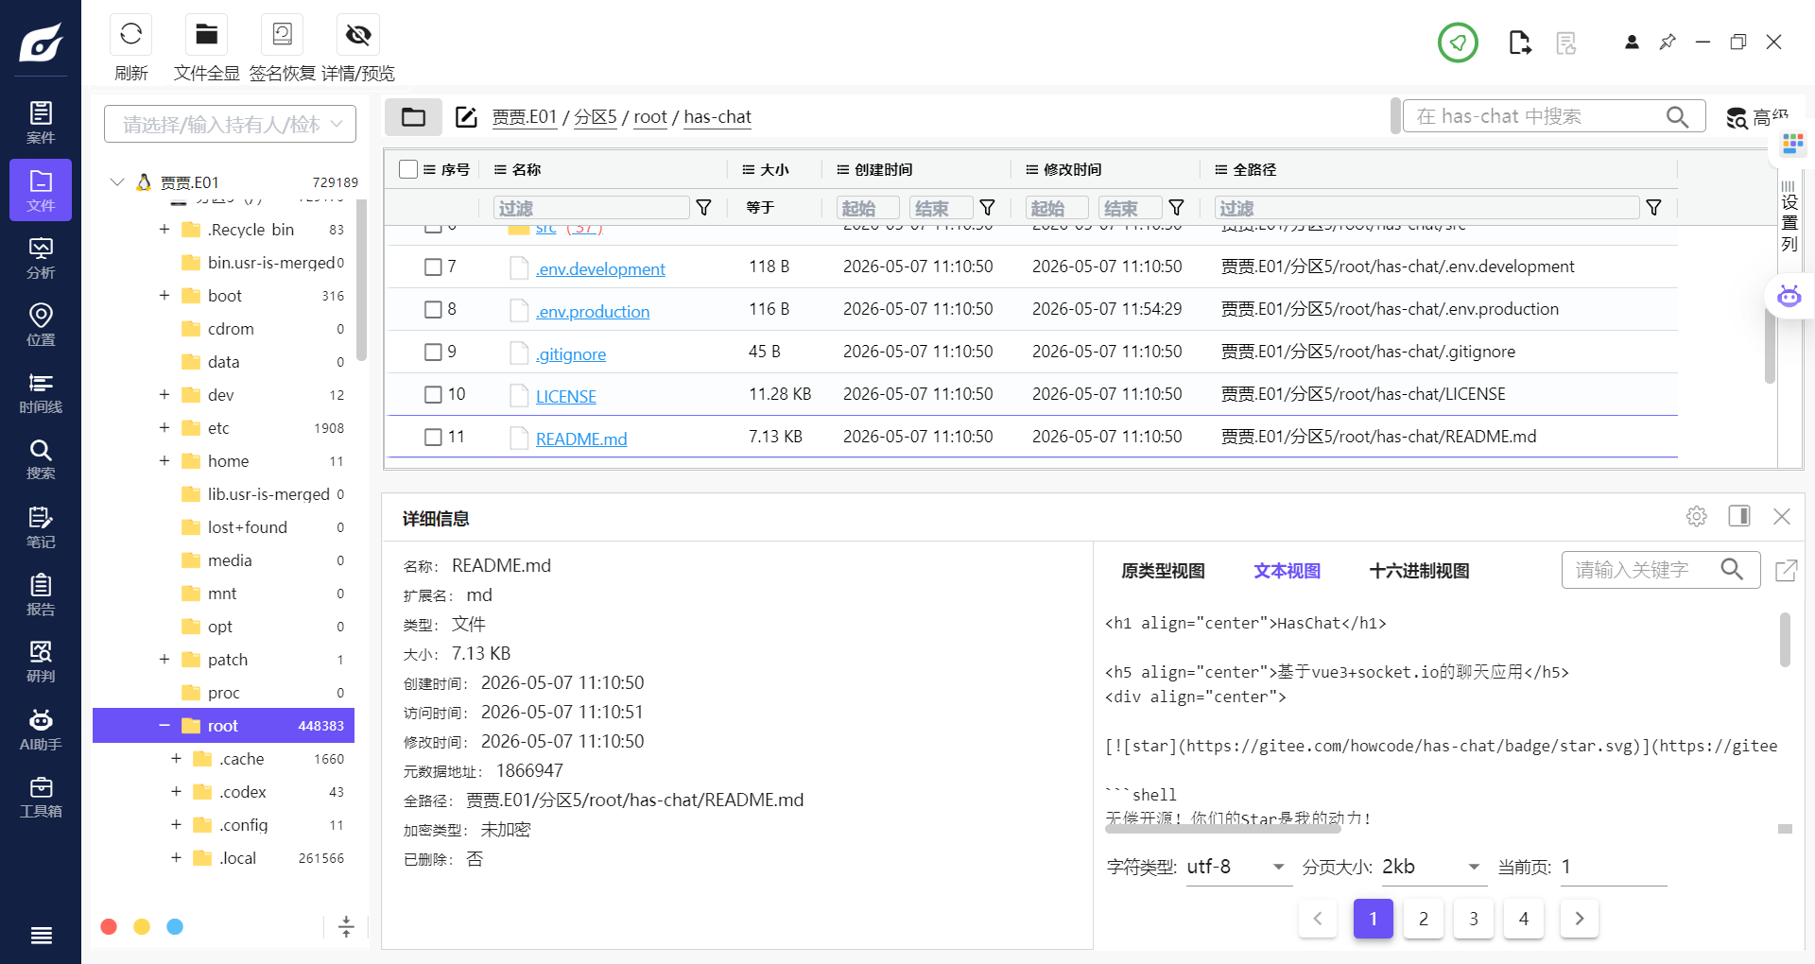Image resolution: width=1815 pixels, height=964 pixels.
Task: Check the row 10 LICENSE checkbox
Action: (433, 395)
